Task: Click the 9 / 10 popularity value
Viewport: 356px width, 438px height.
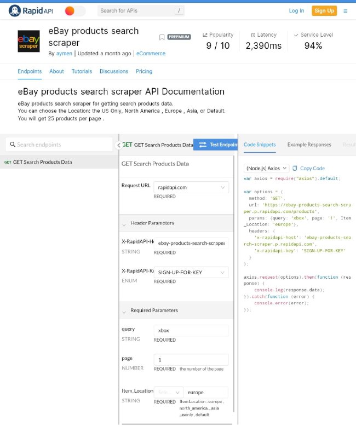Action: (218, 45)
